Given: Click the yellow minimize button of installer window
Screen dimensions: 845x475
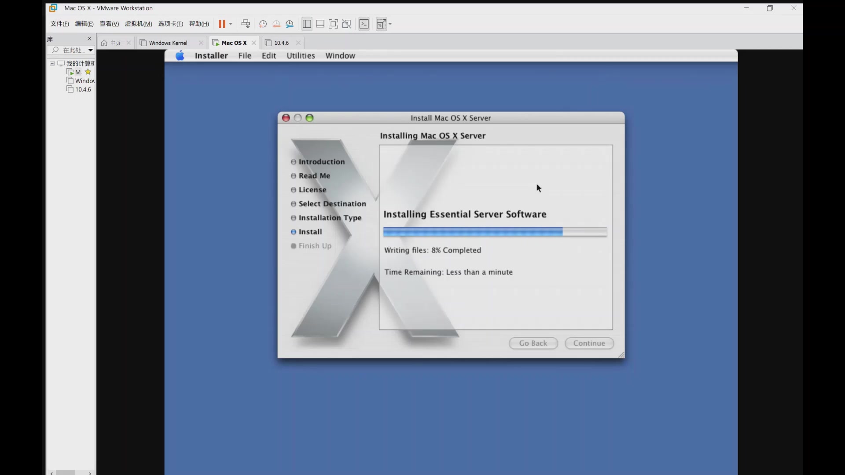Looking at the screenshot, I should tap(298, 118).
